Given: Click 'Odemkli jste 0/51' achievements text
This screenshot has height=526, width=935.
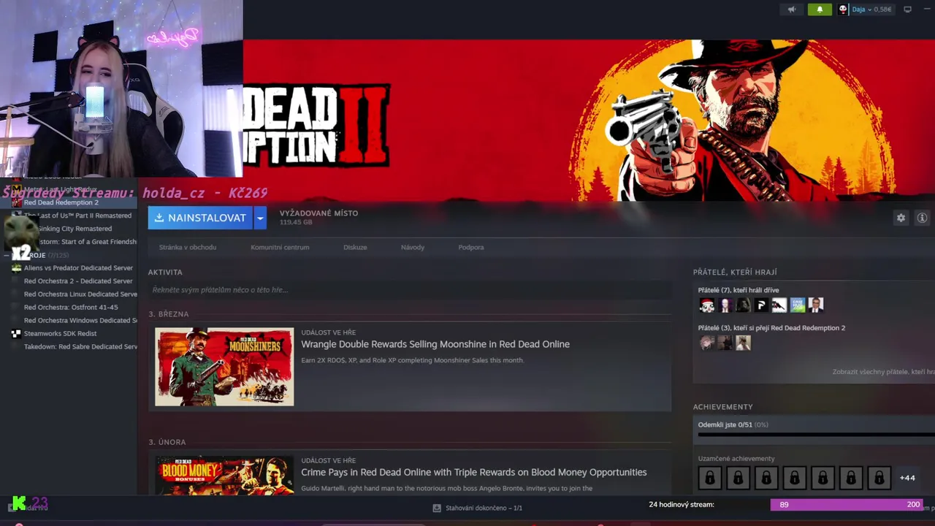Looking at the screenshot, I should click(x=733, y=424).
